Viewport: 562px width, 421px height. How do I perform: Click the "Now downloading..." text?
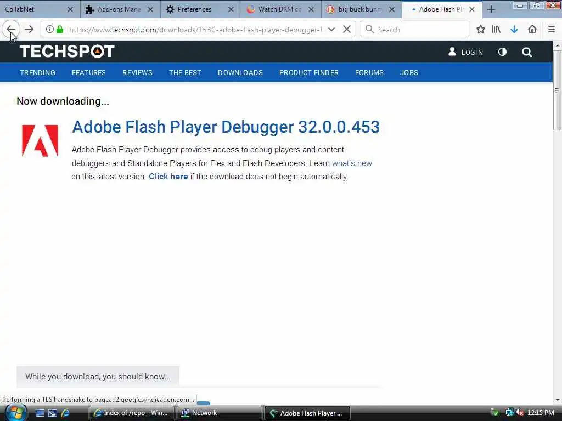[63, 101]
